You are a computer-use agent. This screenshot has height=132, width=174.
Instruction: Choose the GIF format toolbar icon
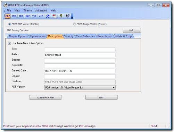(41, 16)
